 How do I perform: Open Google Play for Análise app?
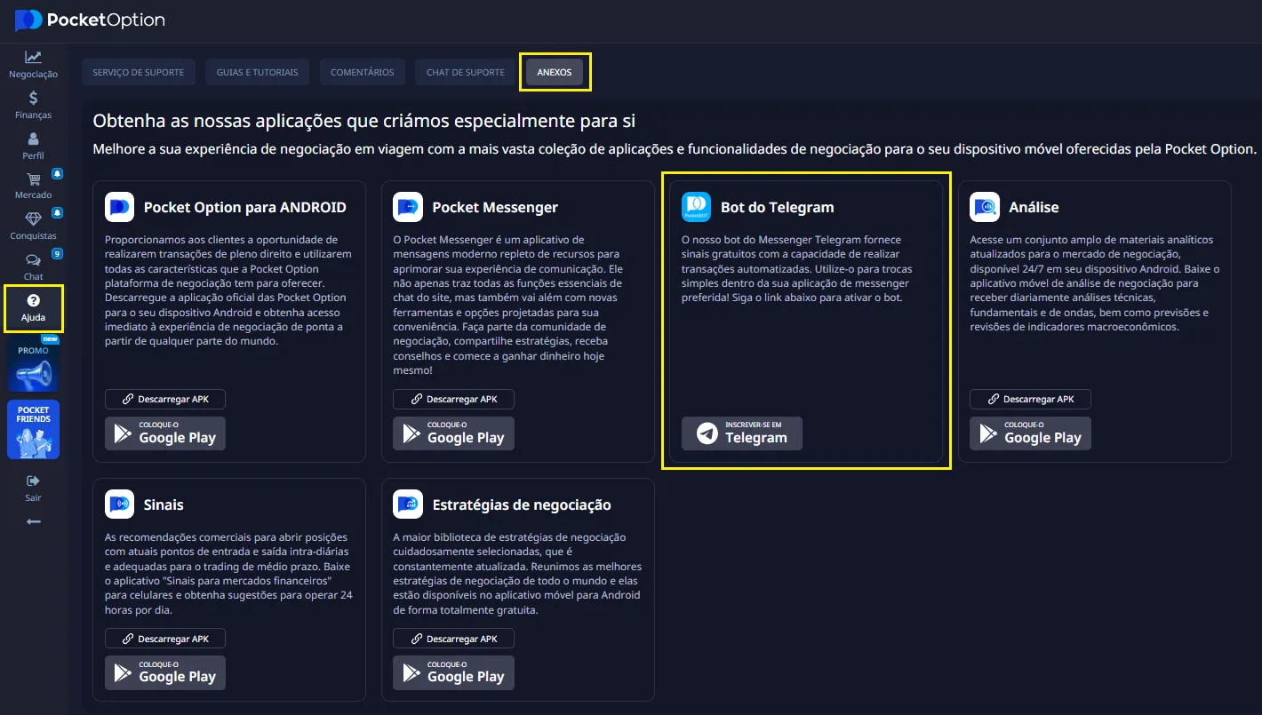[x=1030, y=433]
